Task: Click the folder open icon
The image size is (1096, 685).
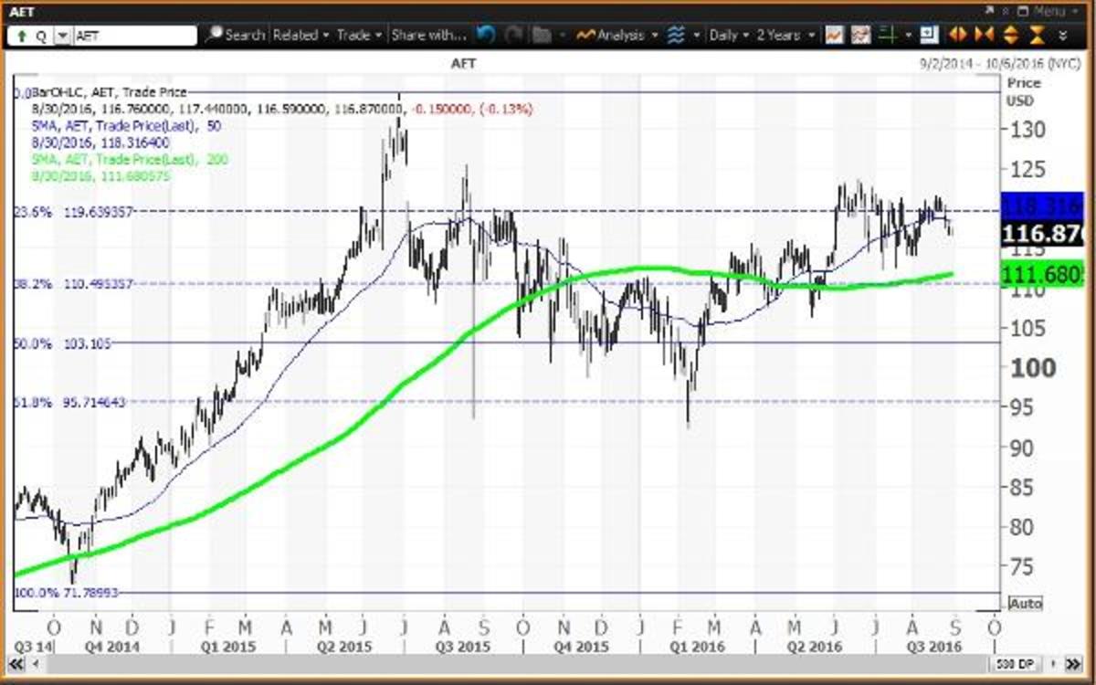Action: (x=543, y=35)
